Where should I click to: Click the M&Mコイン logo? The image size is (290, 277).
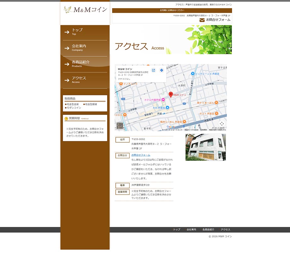point(85,10)
